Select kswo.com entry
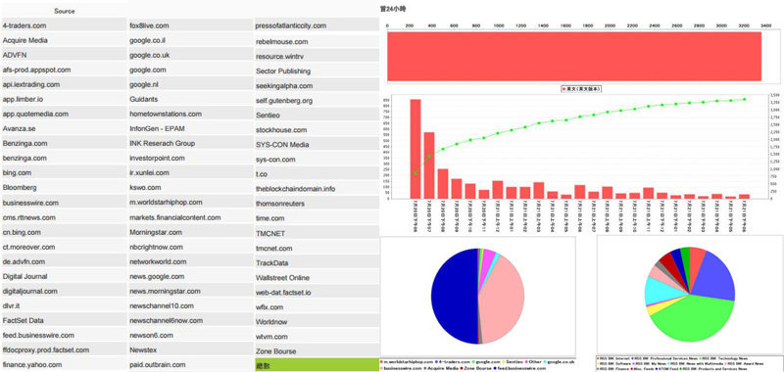This screenshot has height=372, width=784. pyautogui.click(x=191, y=187)
